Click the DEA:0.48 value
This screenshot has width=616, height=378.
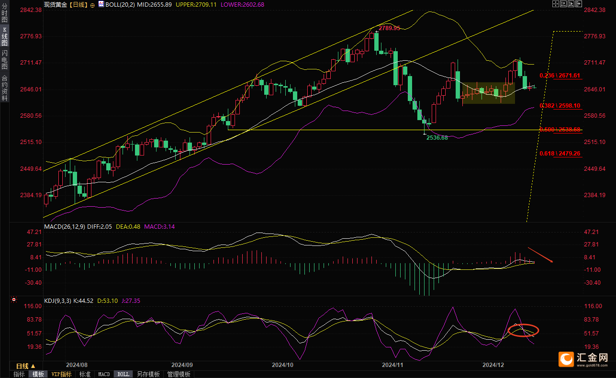pyautogui.click(x=128, y=227)
